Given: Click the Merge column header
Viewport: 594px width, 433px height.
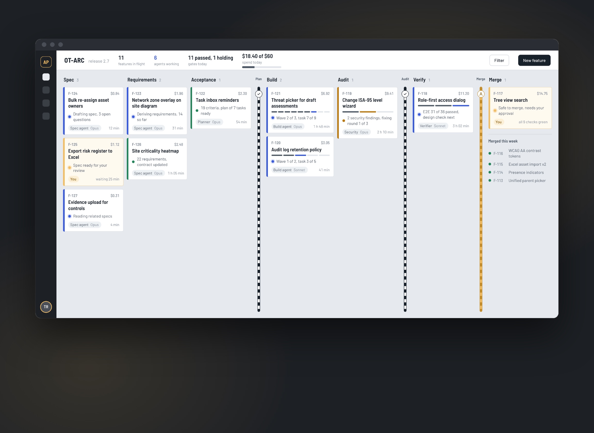Looking at the screenshot, I should pyautogui.click(x=495, y=80).
